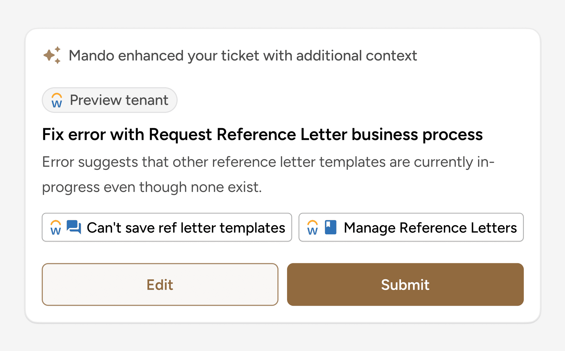
Task: Click the ticket title about Request Reference Letter
Action: coord(262,134)
